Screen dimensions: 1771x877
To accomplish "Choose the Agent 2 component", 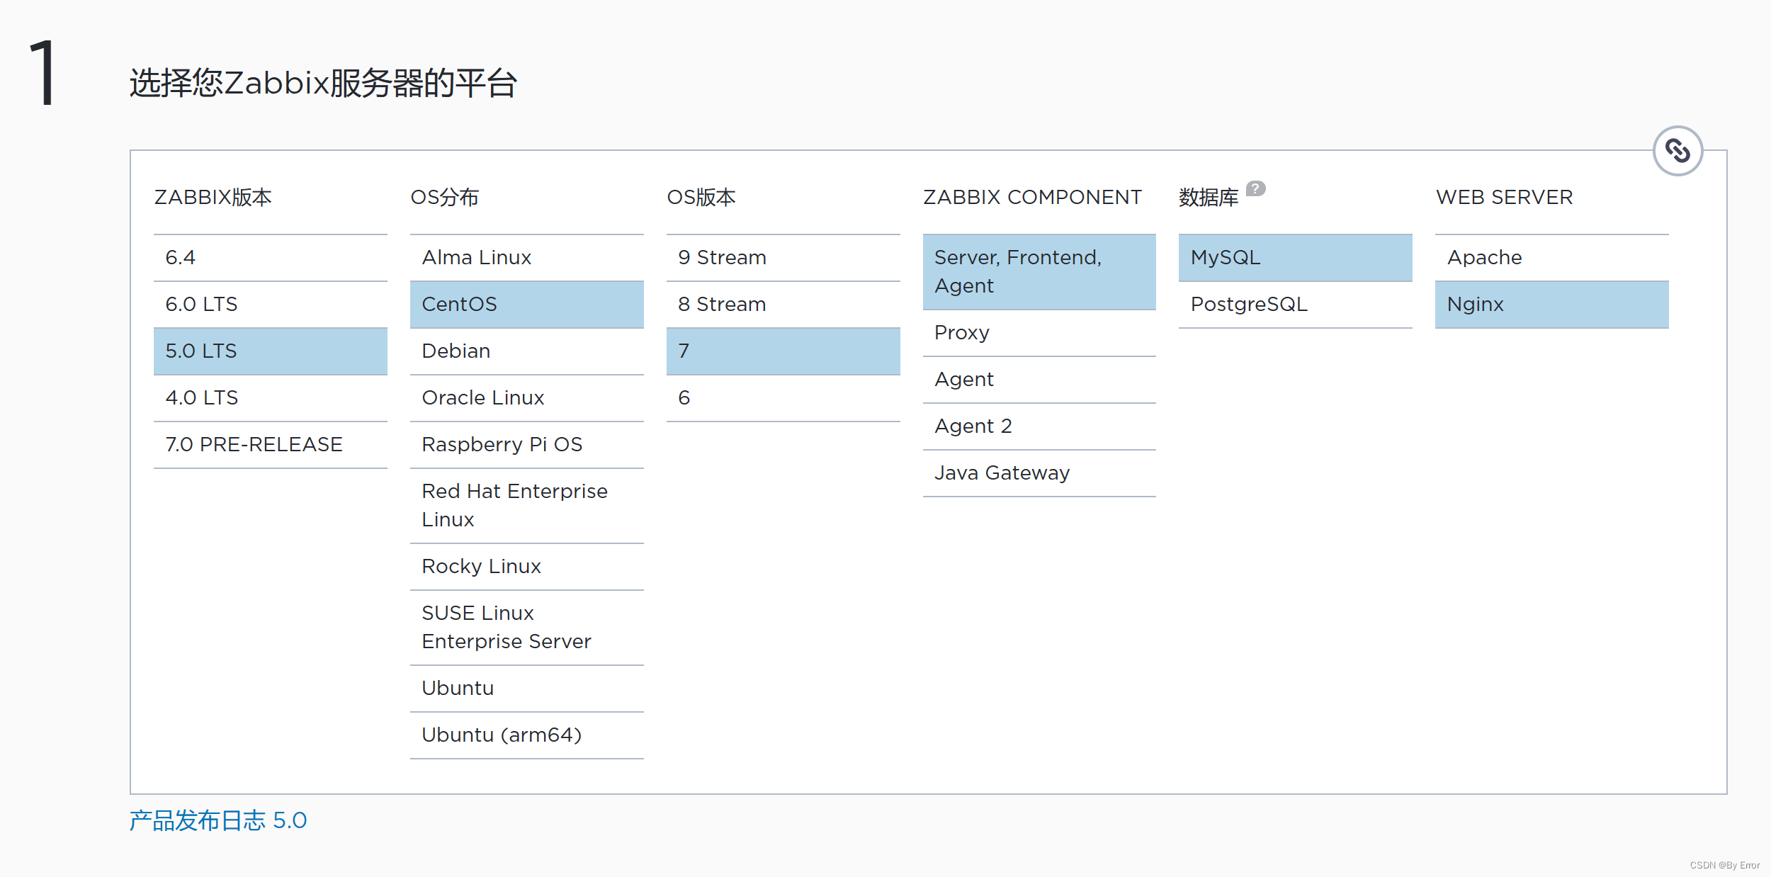I will point(1039,426).
